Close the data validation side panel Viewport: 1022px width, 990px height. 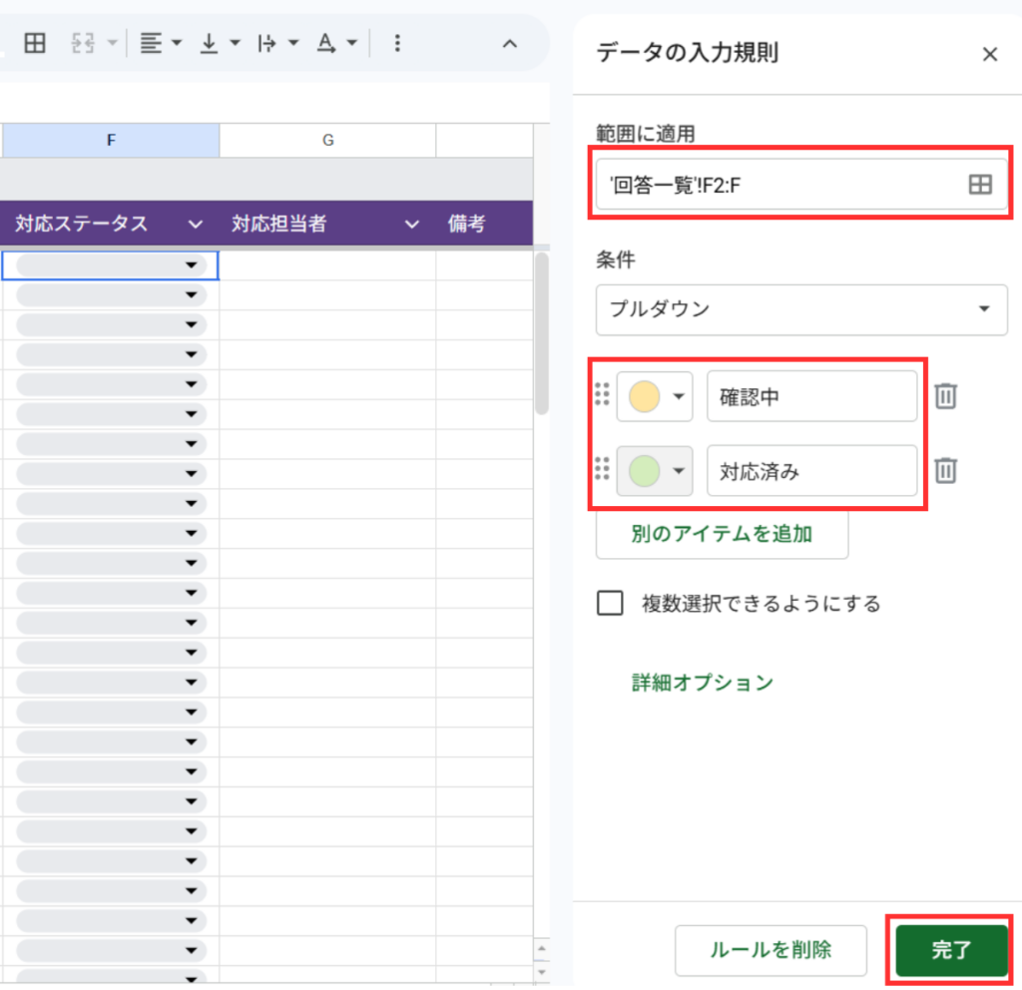[989, 54]
